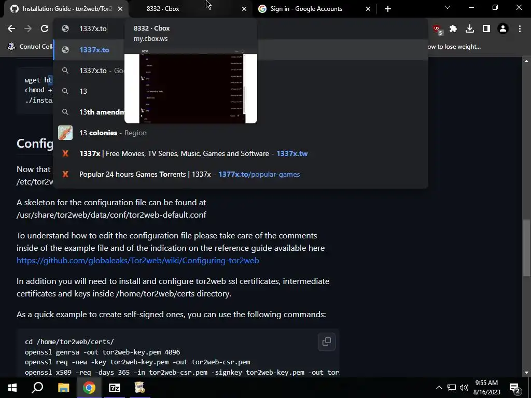Select the "13" search suggestion
Image resolution: width=531 pixels, height=398 pixels.
(x=241, y=91)
